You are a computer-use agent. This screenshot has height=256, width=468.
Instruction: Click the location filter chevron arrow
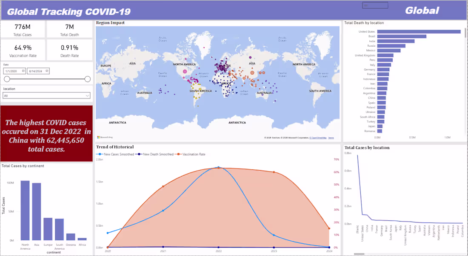88,95
